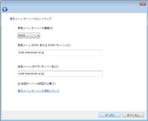Focus the incoming mail server field
Image resolution: width=148 pixels, height=121 pixels.
60,53
